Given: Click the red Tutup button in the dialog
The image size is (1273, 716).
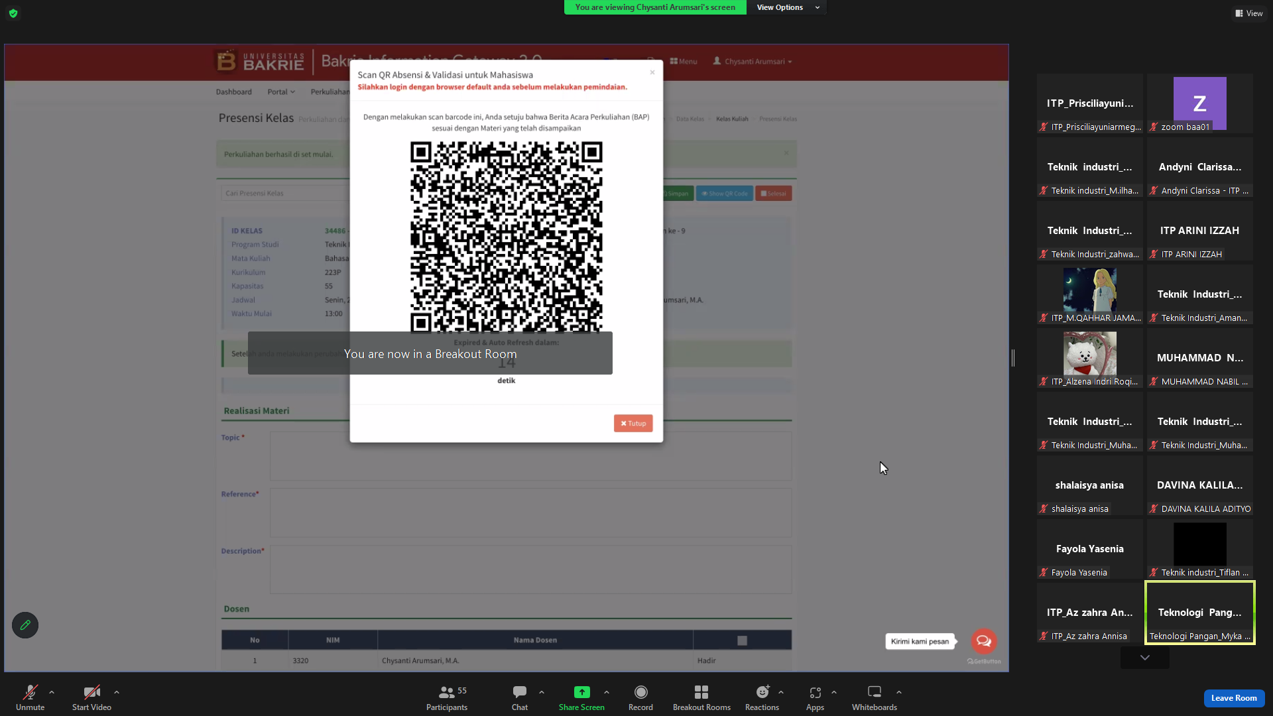Looking at the screenshot, I should (x=633, y=424).
